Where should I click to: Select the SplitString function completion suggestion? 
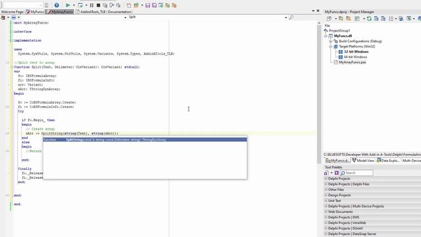click(x=145, y=140)
